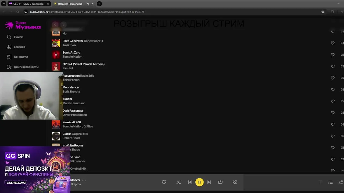Screen dimensions: 344x193
Task: Like the Zunder track
Action: pos(333,101)
